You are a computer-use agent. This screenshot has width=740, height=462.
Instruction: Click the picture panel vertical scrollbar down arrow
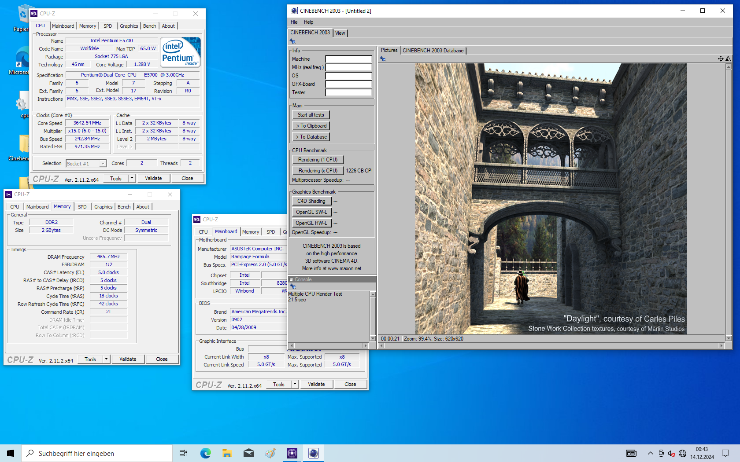tap(729, 338)
